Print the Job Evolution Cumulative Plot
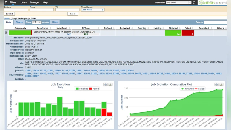231x130 pixels. [217, 85]
